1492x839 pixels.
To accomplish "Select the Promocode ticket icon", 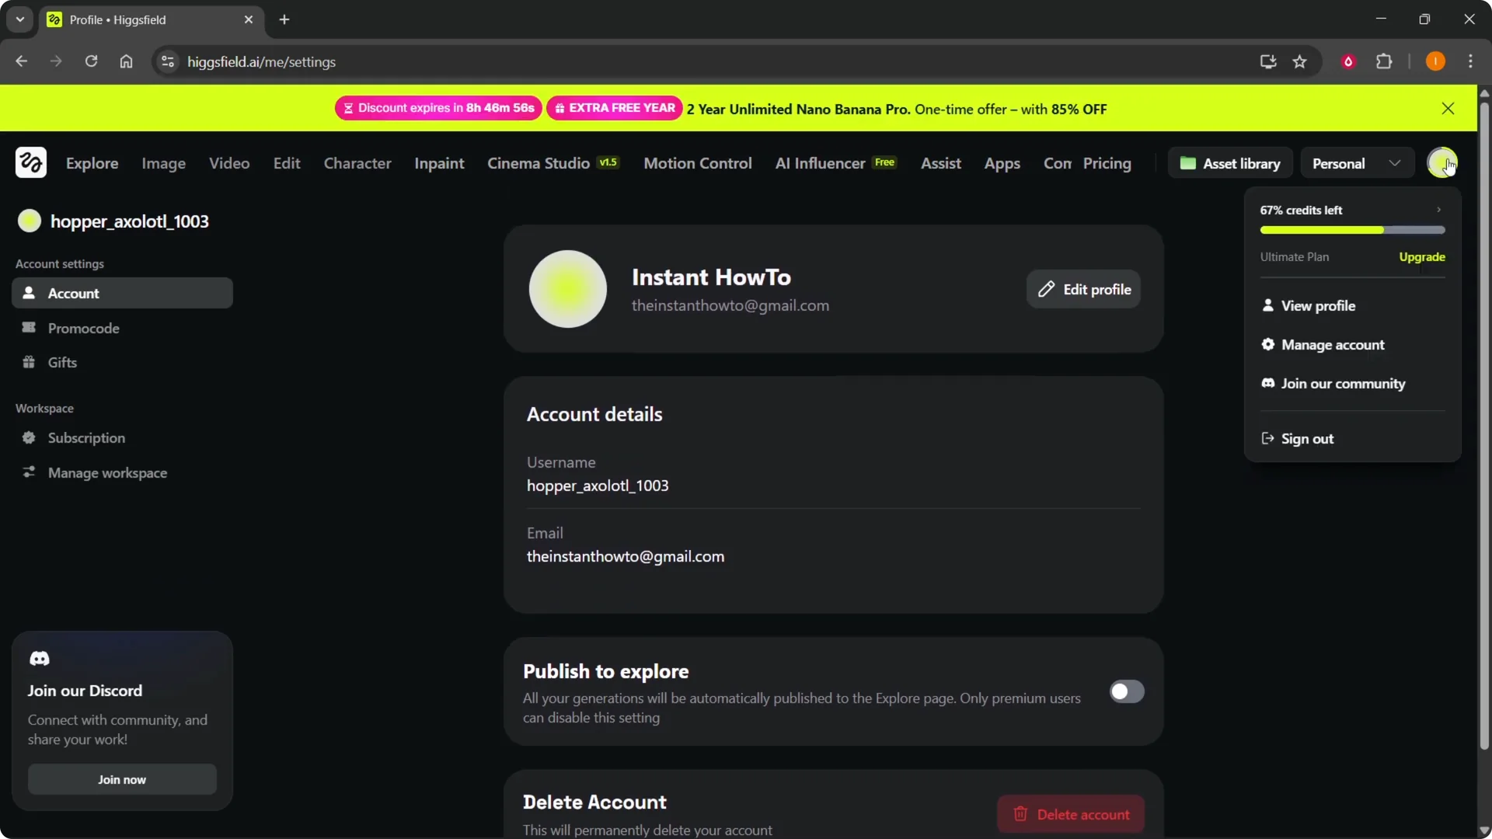I will (29, 328).
